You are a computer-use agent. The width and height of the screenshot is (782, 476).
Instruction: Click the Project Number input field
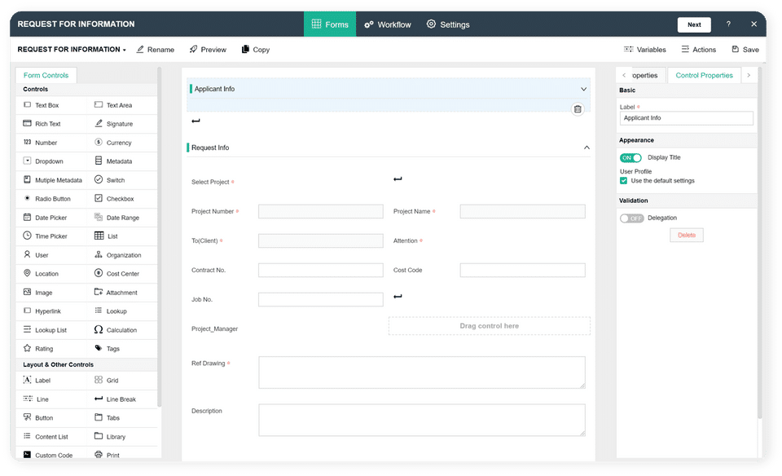pos(321,212)
